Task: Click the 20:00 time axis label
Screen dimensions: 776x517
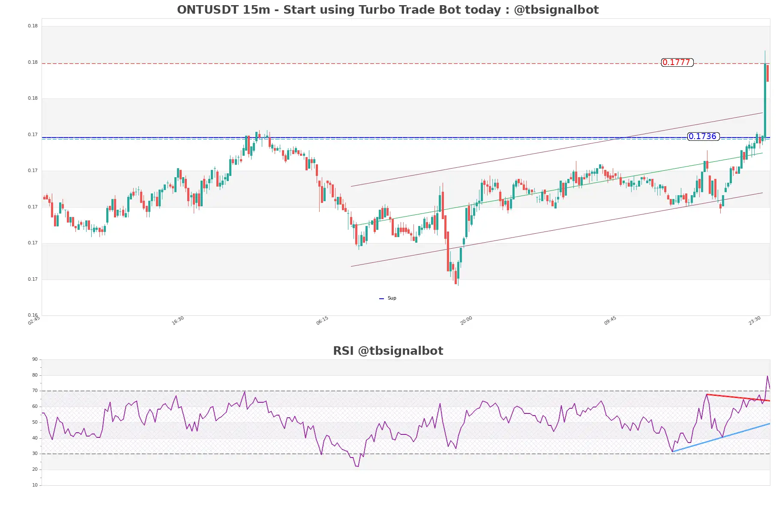Action: [466, 321]
